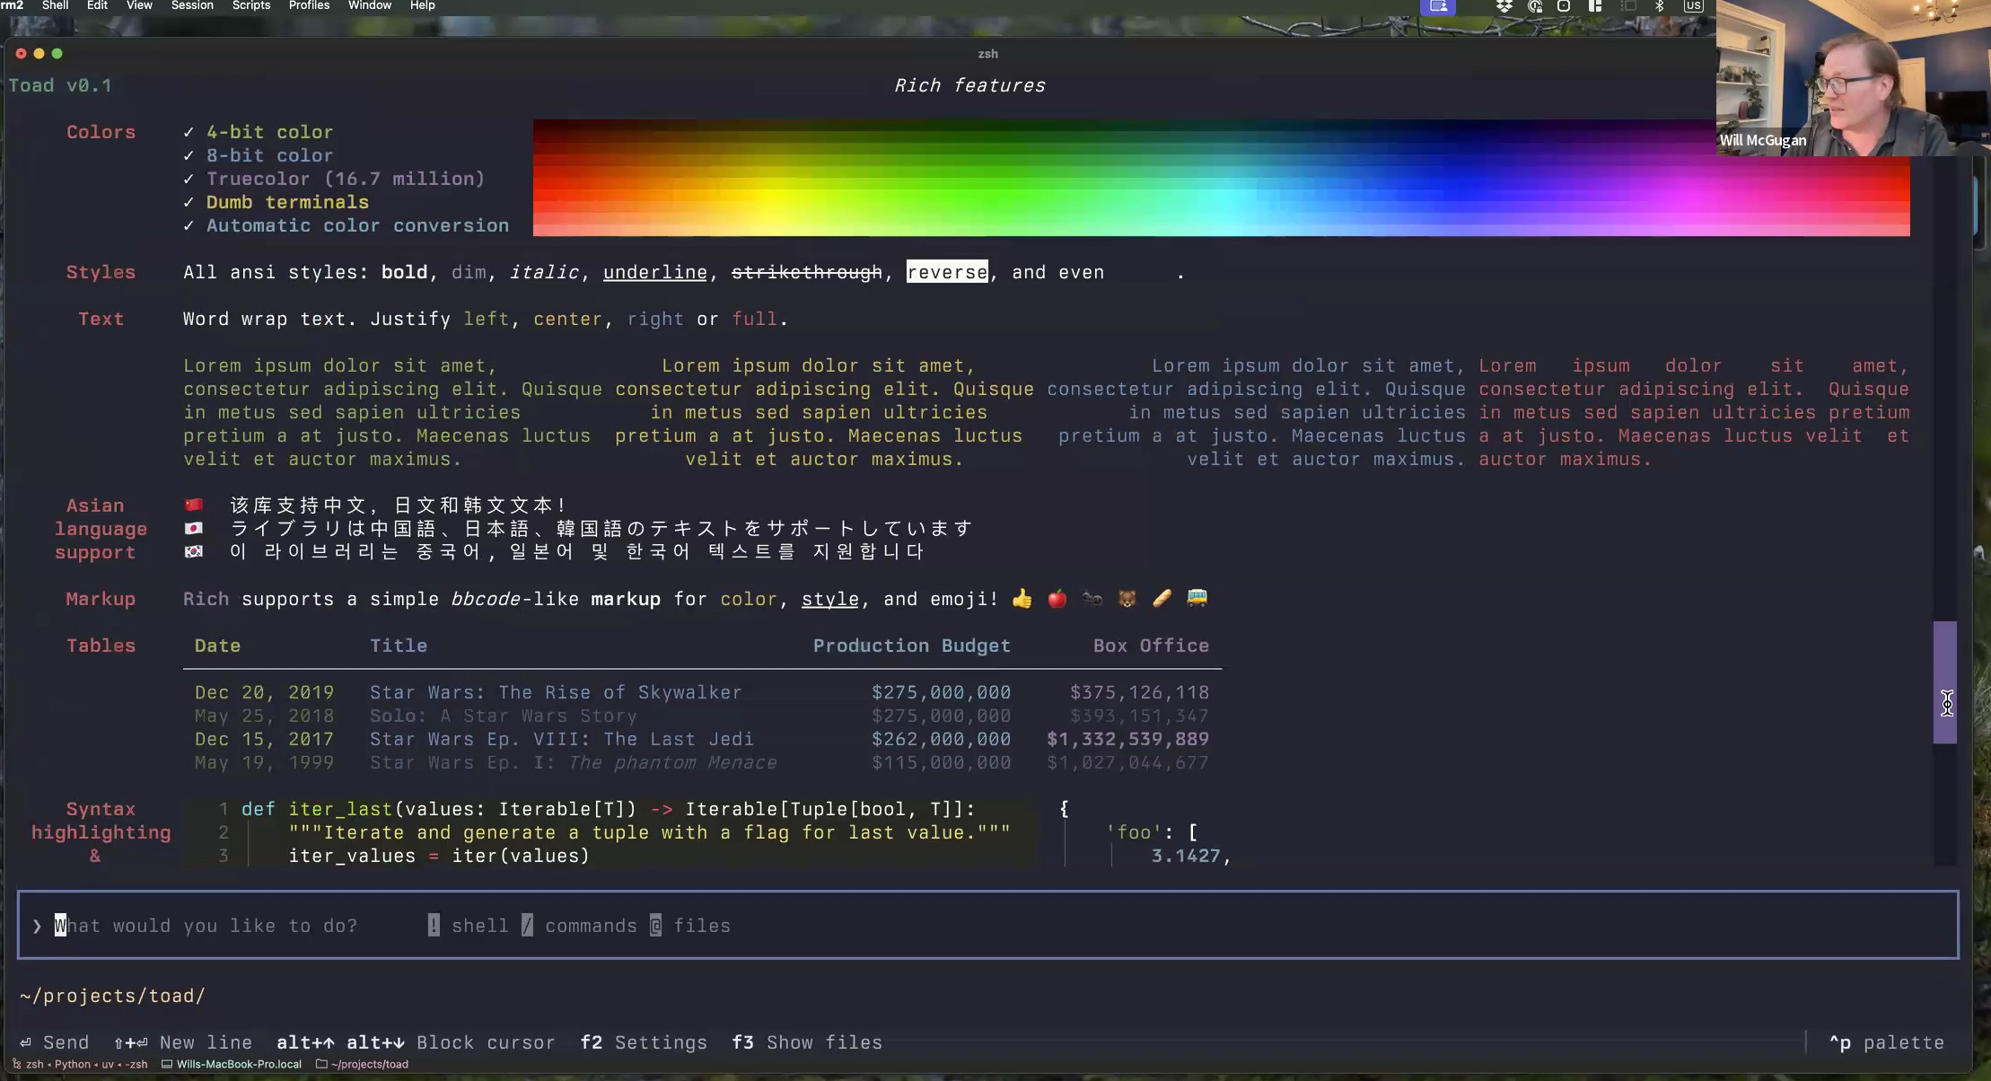Open the Scripts menu
Viewport: 1991px width, 1081px height.
pyautogui.click(x=251, y=5)
